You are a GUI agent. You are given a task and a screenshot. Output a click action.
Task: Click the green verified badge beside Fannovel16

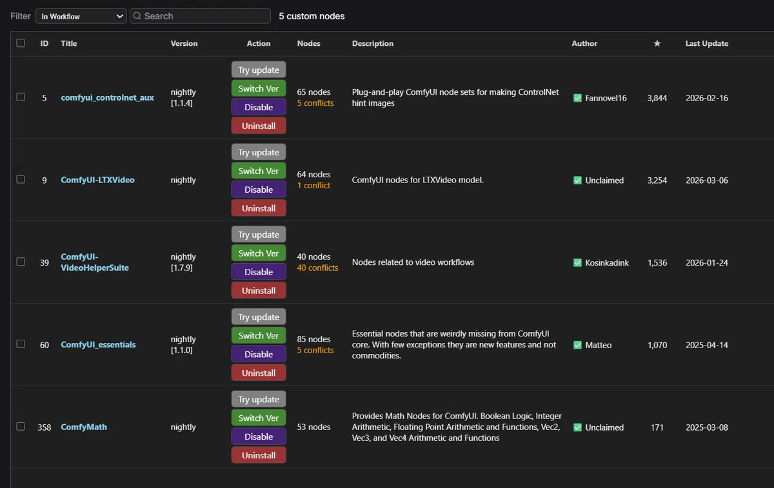click(x=577, y=98)
